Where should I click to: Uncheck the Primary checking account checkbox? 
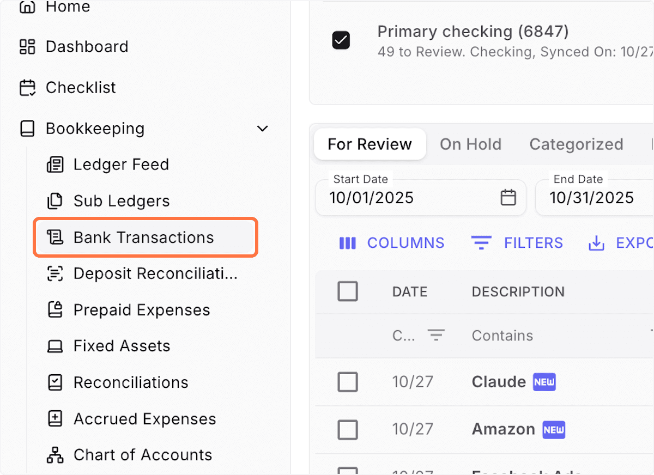click(x=341, y=40)
